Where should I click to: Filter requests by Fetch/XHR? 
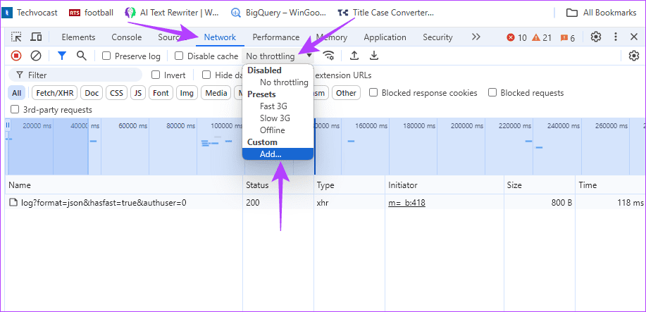tap(55, 93)
